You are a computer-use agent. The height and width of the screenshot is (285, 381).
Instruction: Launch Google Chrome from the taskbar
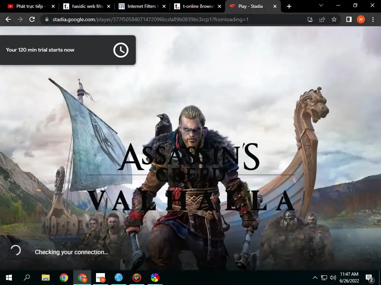point(64,278)
